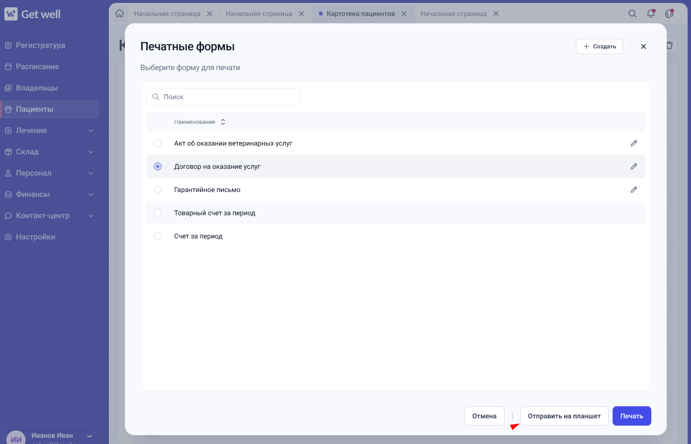Switch to the first 'Начальная страница' tab
Viewport: 691px width, 444px height.
(167, 14)
